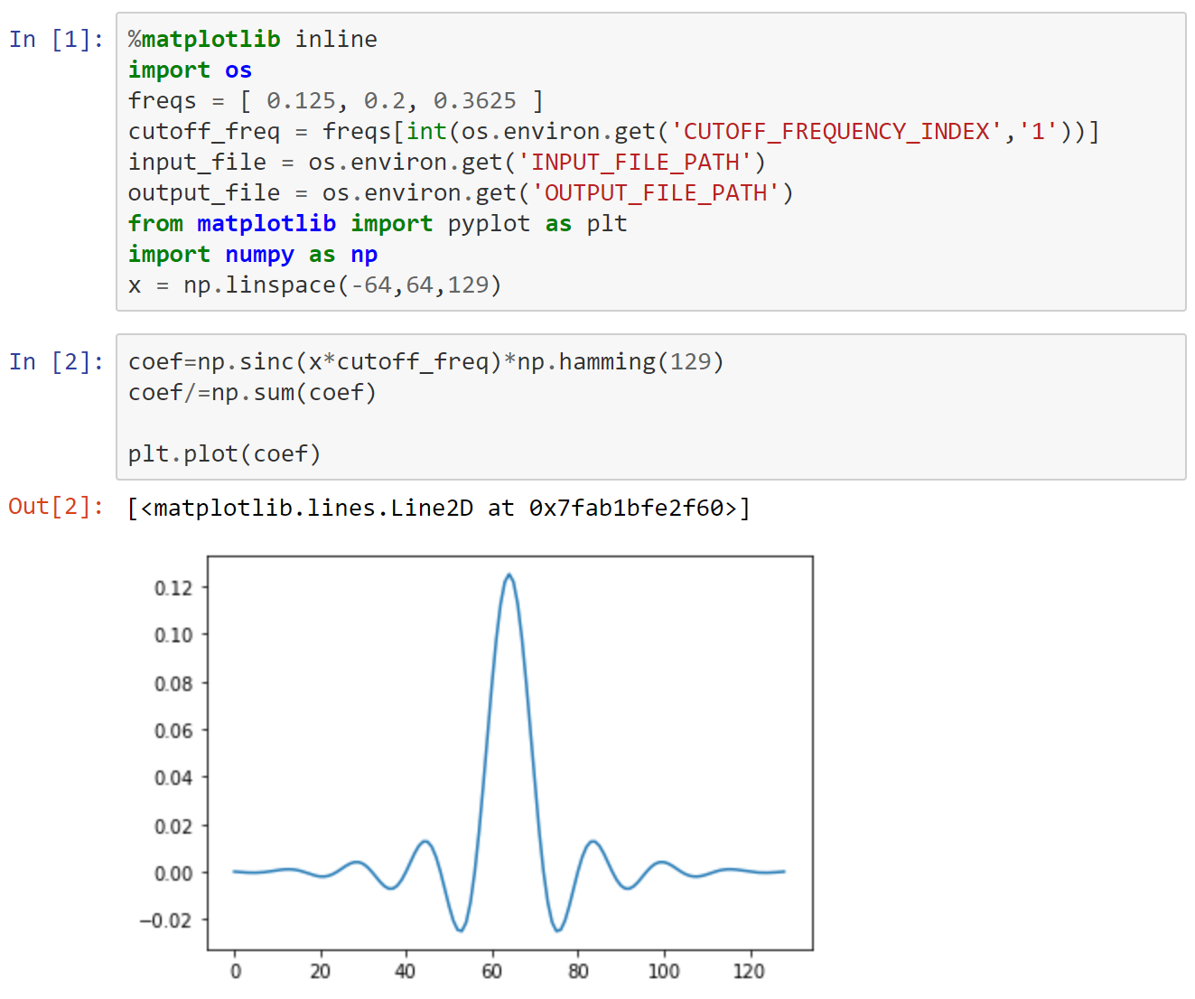Image resolution: width=1195 pixels, height=999 pixels.
Task: Click the 100 x-axis tick label
Action: 664,971
